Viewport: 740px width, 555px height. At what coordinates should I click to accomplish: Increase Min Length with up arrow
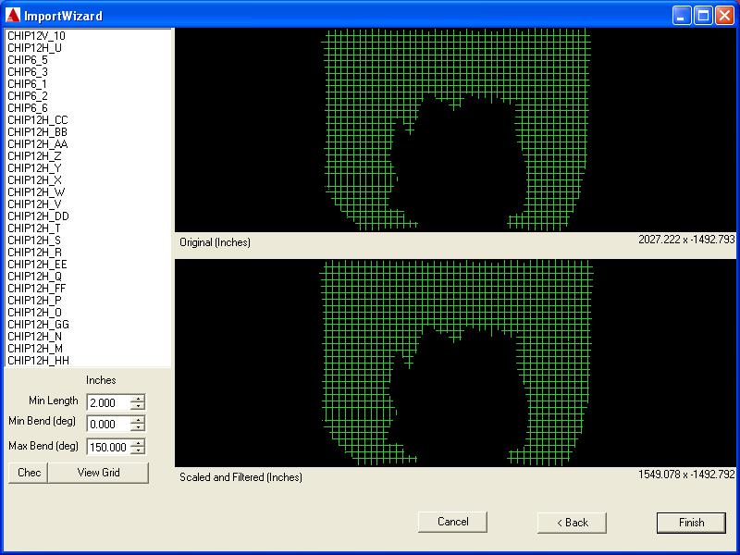pyautogui.click(x=138, y=399)
